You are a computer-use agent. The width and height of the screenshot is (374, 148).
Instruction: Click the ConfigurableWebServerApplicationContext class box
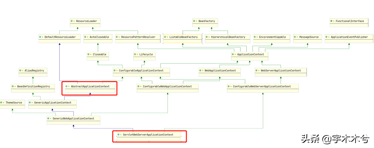point(263,87)
